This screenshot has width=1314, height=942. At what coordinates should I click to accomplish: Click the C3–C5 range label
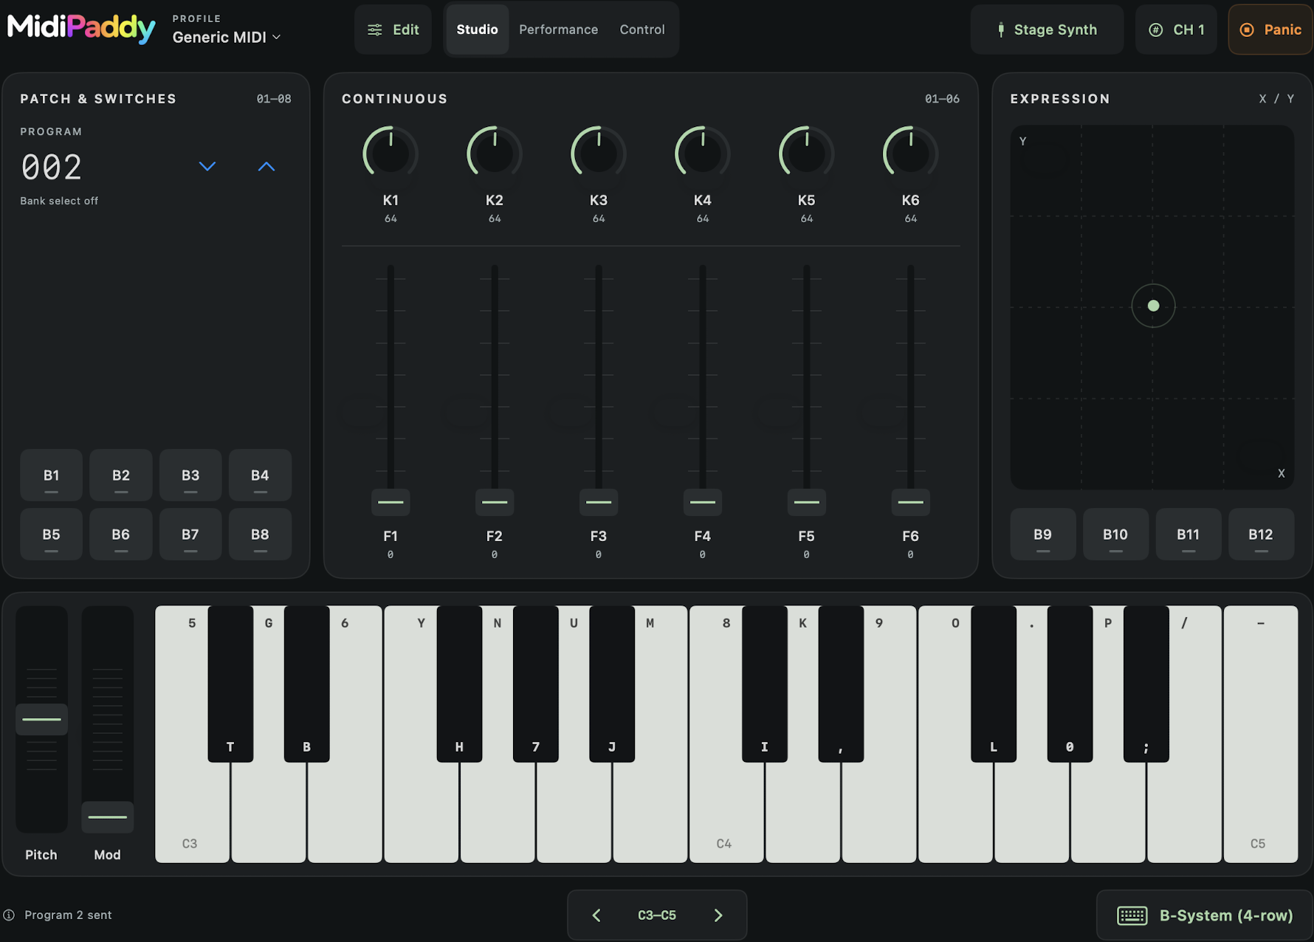[657, 915]
